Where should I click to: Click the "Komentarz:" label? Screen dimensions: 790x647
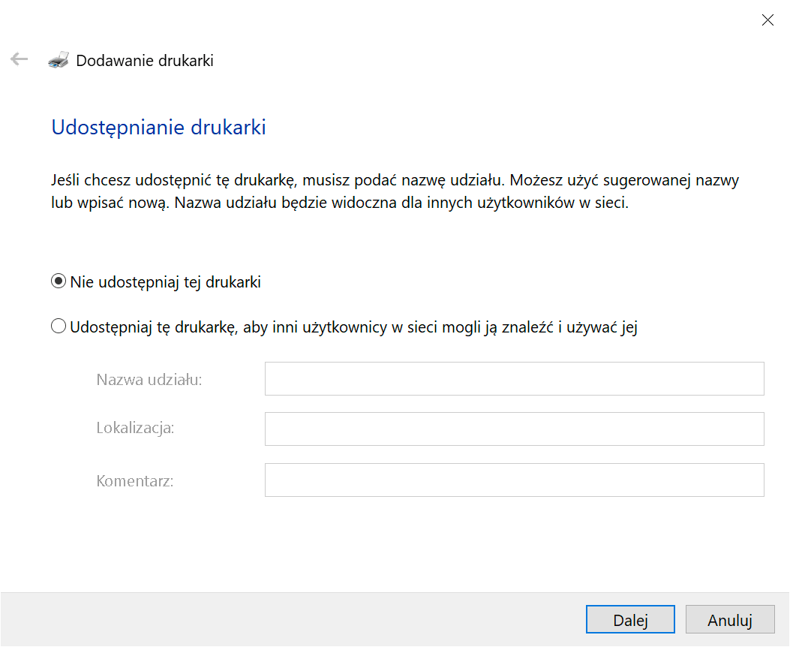click(134, 480)
